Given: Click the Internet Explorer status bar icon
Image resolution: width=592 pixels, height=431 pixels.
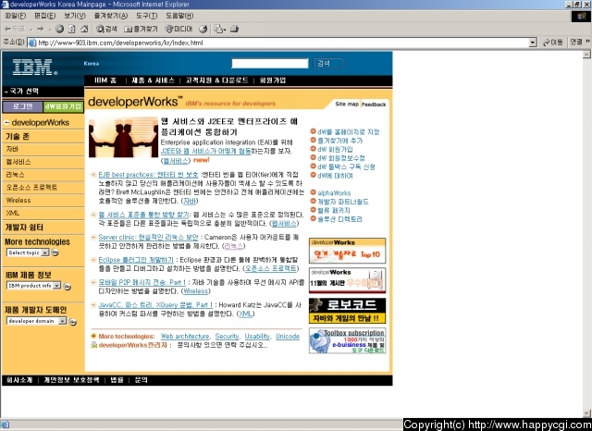Looking at the screenshot, I should coord(5,425).
